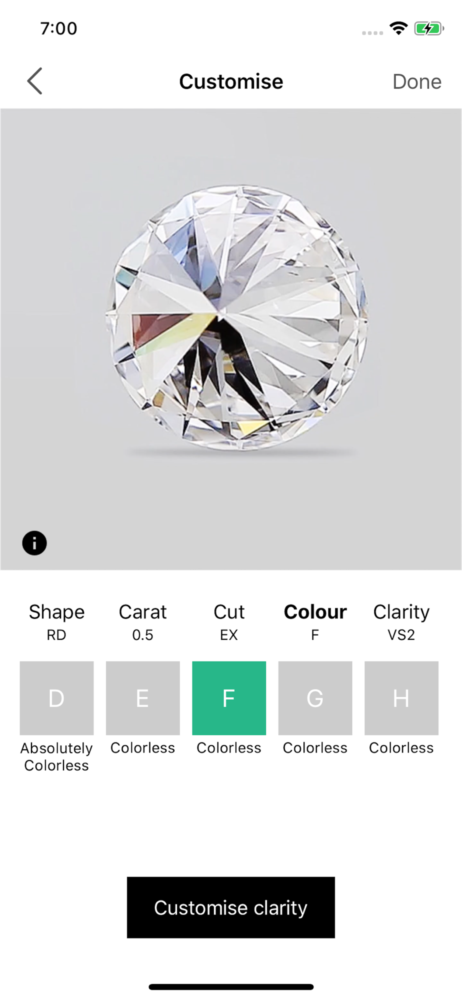Tap the home indicator bar
Image resolution: width=462 pixels, height=1000 pixels.
(x=231, y=987)
